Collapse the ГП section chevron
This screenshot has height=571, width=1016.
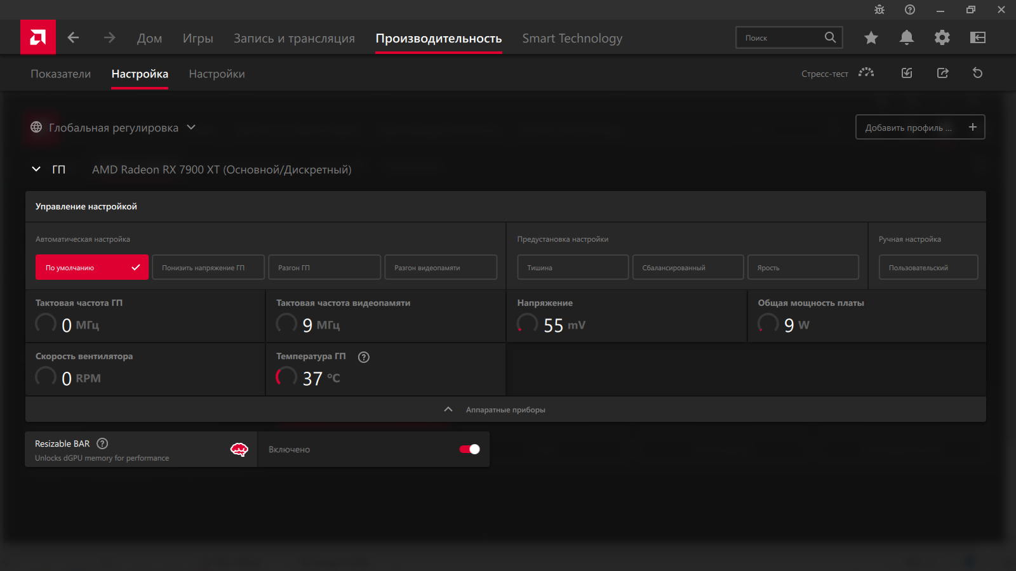click(36, 169)
